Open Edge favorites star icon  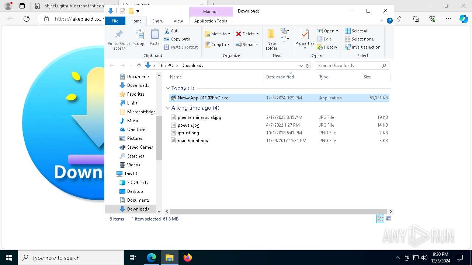(400, 19)
